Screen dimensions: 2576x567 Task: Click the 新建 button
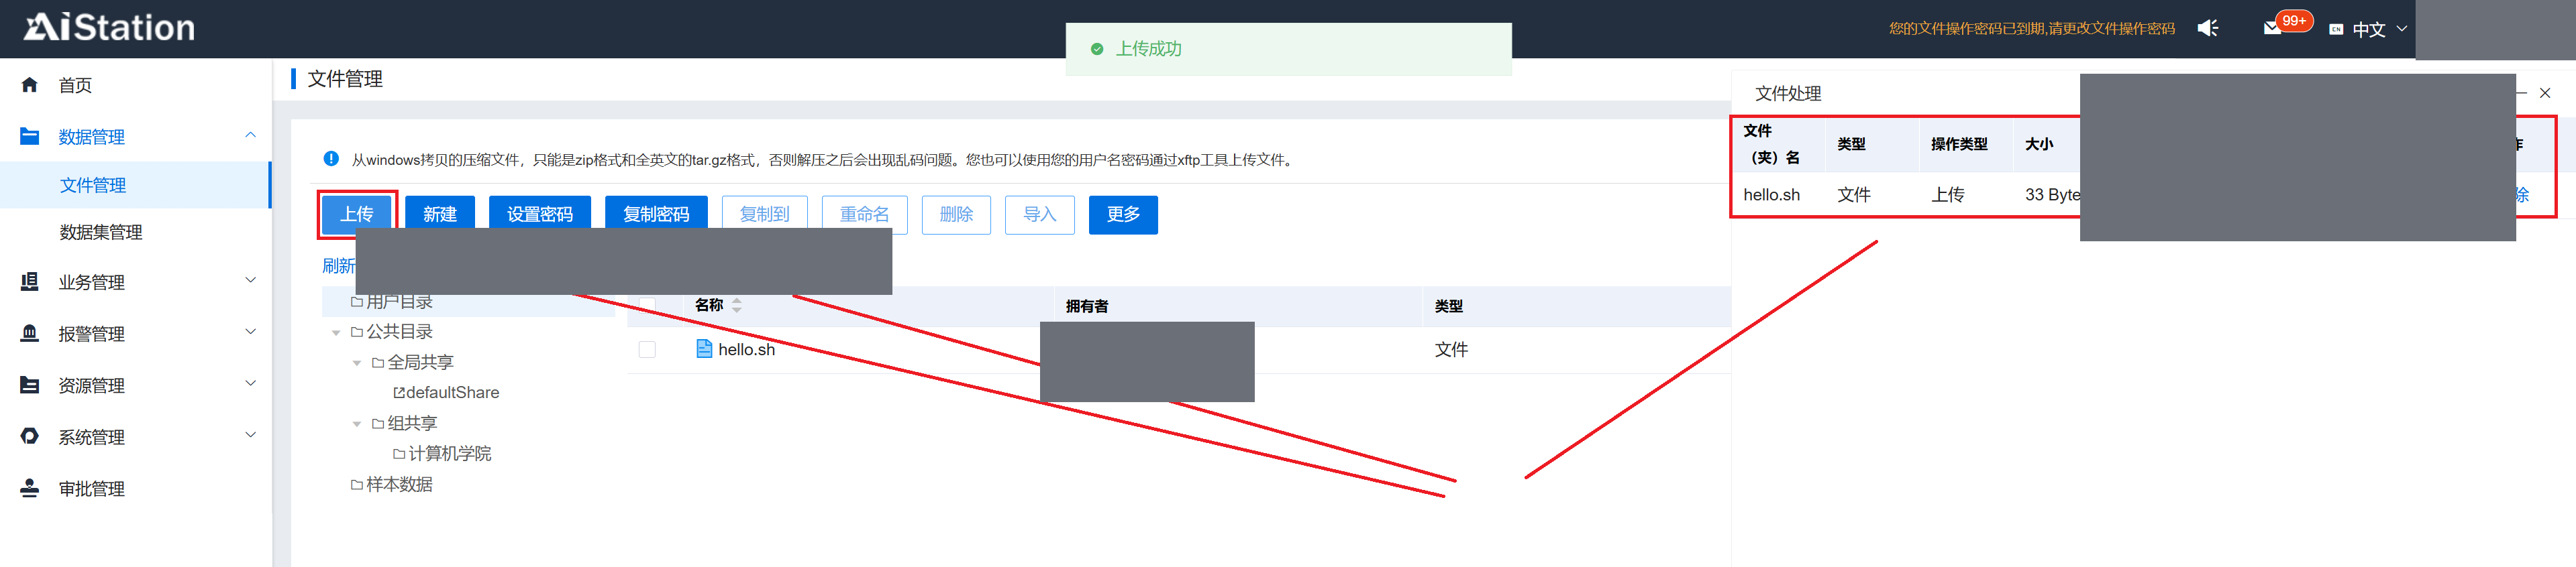(440, 214)
